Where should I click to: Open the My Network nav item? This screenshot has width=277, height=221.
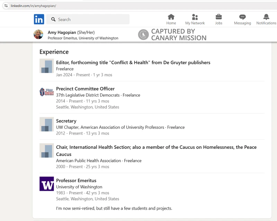[195, 19]
